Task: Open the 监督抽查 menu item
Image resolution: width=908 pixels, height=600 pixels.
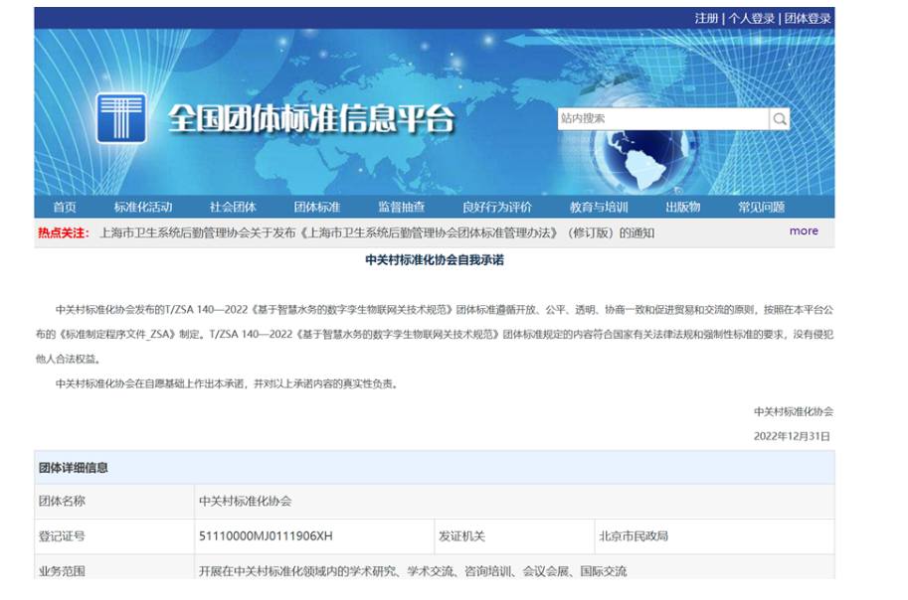Action: click(401, 207)
